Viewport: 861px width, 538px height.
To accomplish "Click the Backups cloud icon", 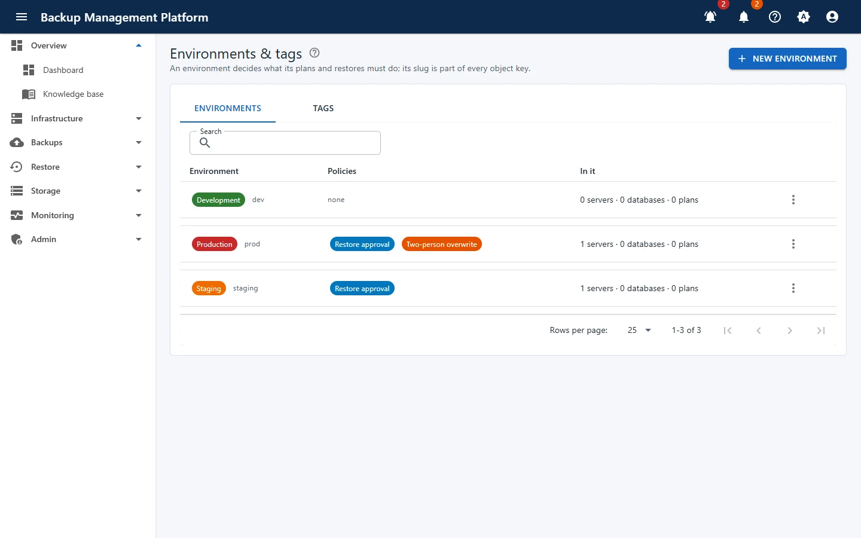I will [17, 142].
